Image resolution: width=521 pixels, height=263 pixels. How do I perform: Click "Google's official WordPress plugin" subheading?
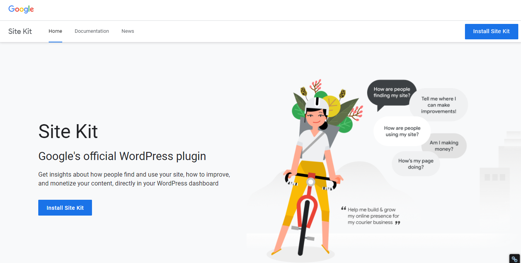click(x=122, y=156)
